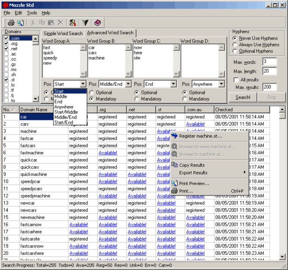
Task: Click the Print toolbar icon
Action: point(11,23)
